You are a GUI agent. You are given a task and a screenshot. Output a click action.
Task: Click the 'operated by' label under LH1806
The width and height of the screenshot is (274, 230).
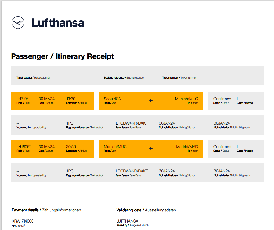tap(31, 175)
